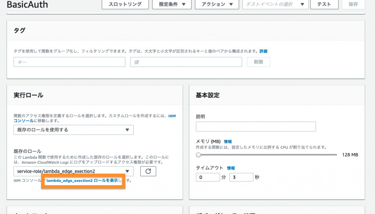Open the タイムアウト 情報 link
375x214 pixels.
coord(231,168)
